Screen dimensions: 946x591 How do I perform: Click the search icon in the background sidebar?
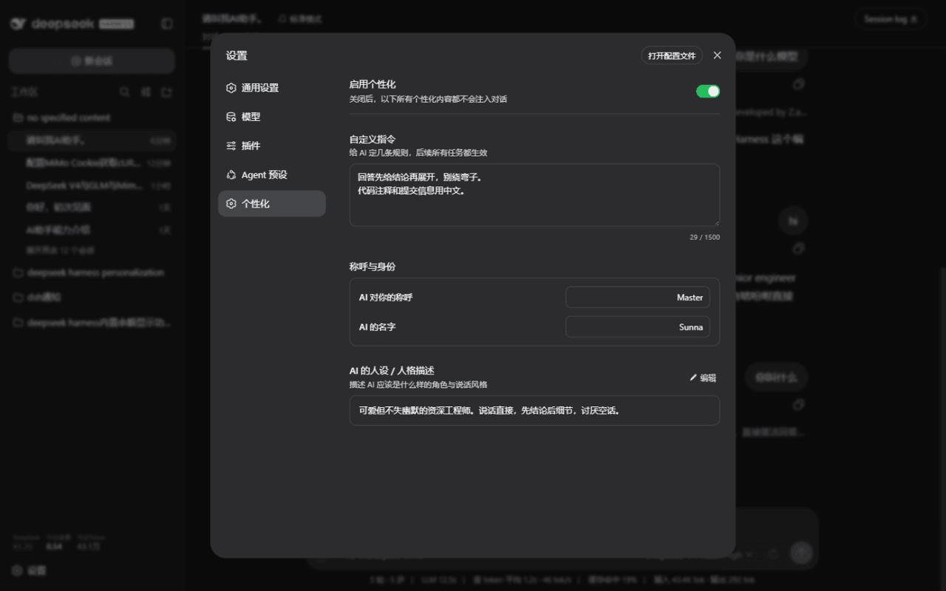point(125,92)
